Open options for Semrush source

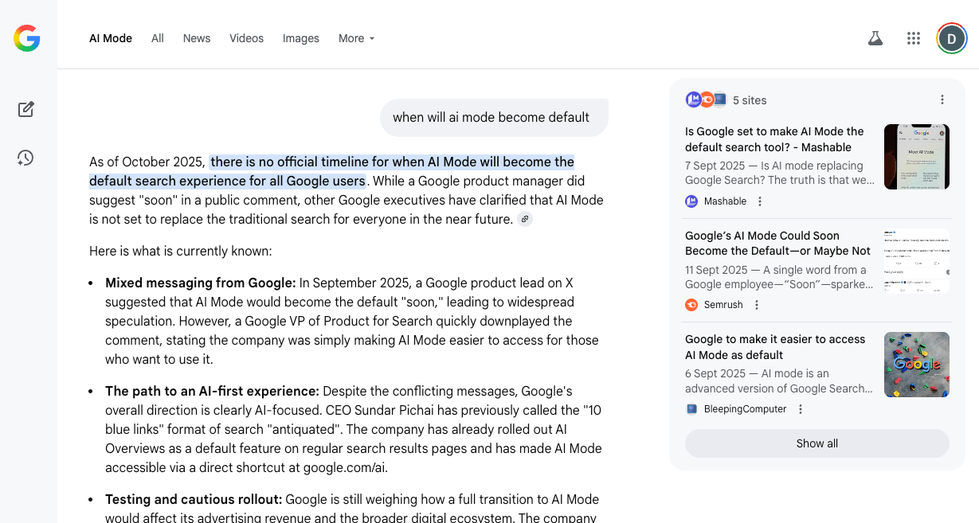tap(757, 305)
